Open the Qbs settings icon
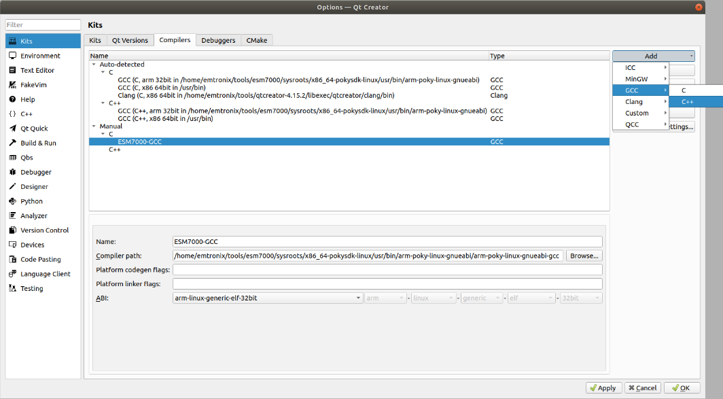This screenshot has width=723, height=399. 12,157
